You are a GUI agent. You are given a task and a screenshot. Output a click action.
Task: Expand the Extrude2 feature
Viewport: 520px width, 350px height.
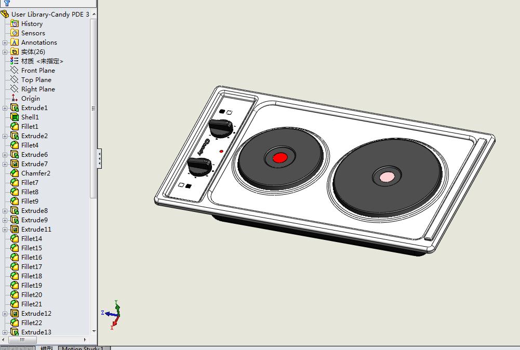coord(5,136)
